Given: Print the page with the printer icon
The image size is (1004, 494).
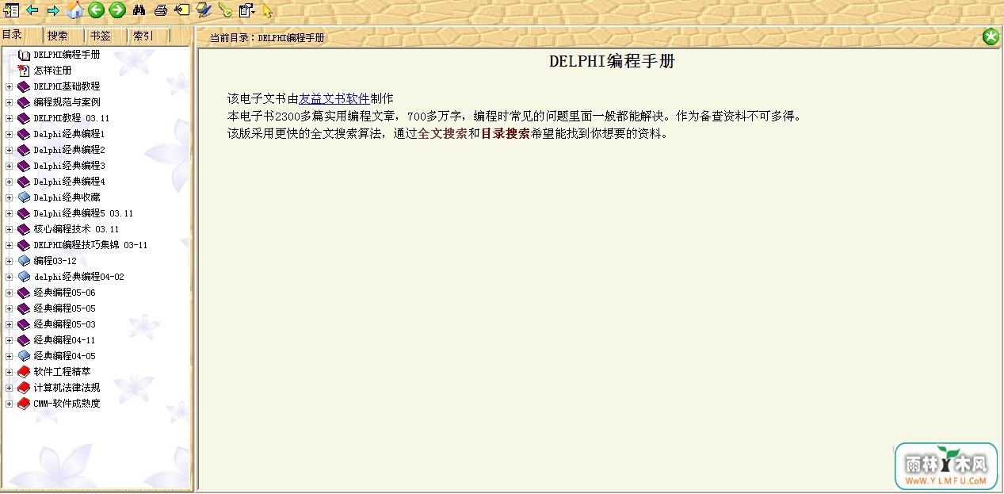Looking at the screenshot, I should [x=161, y=10].
